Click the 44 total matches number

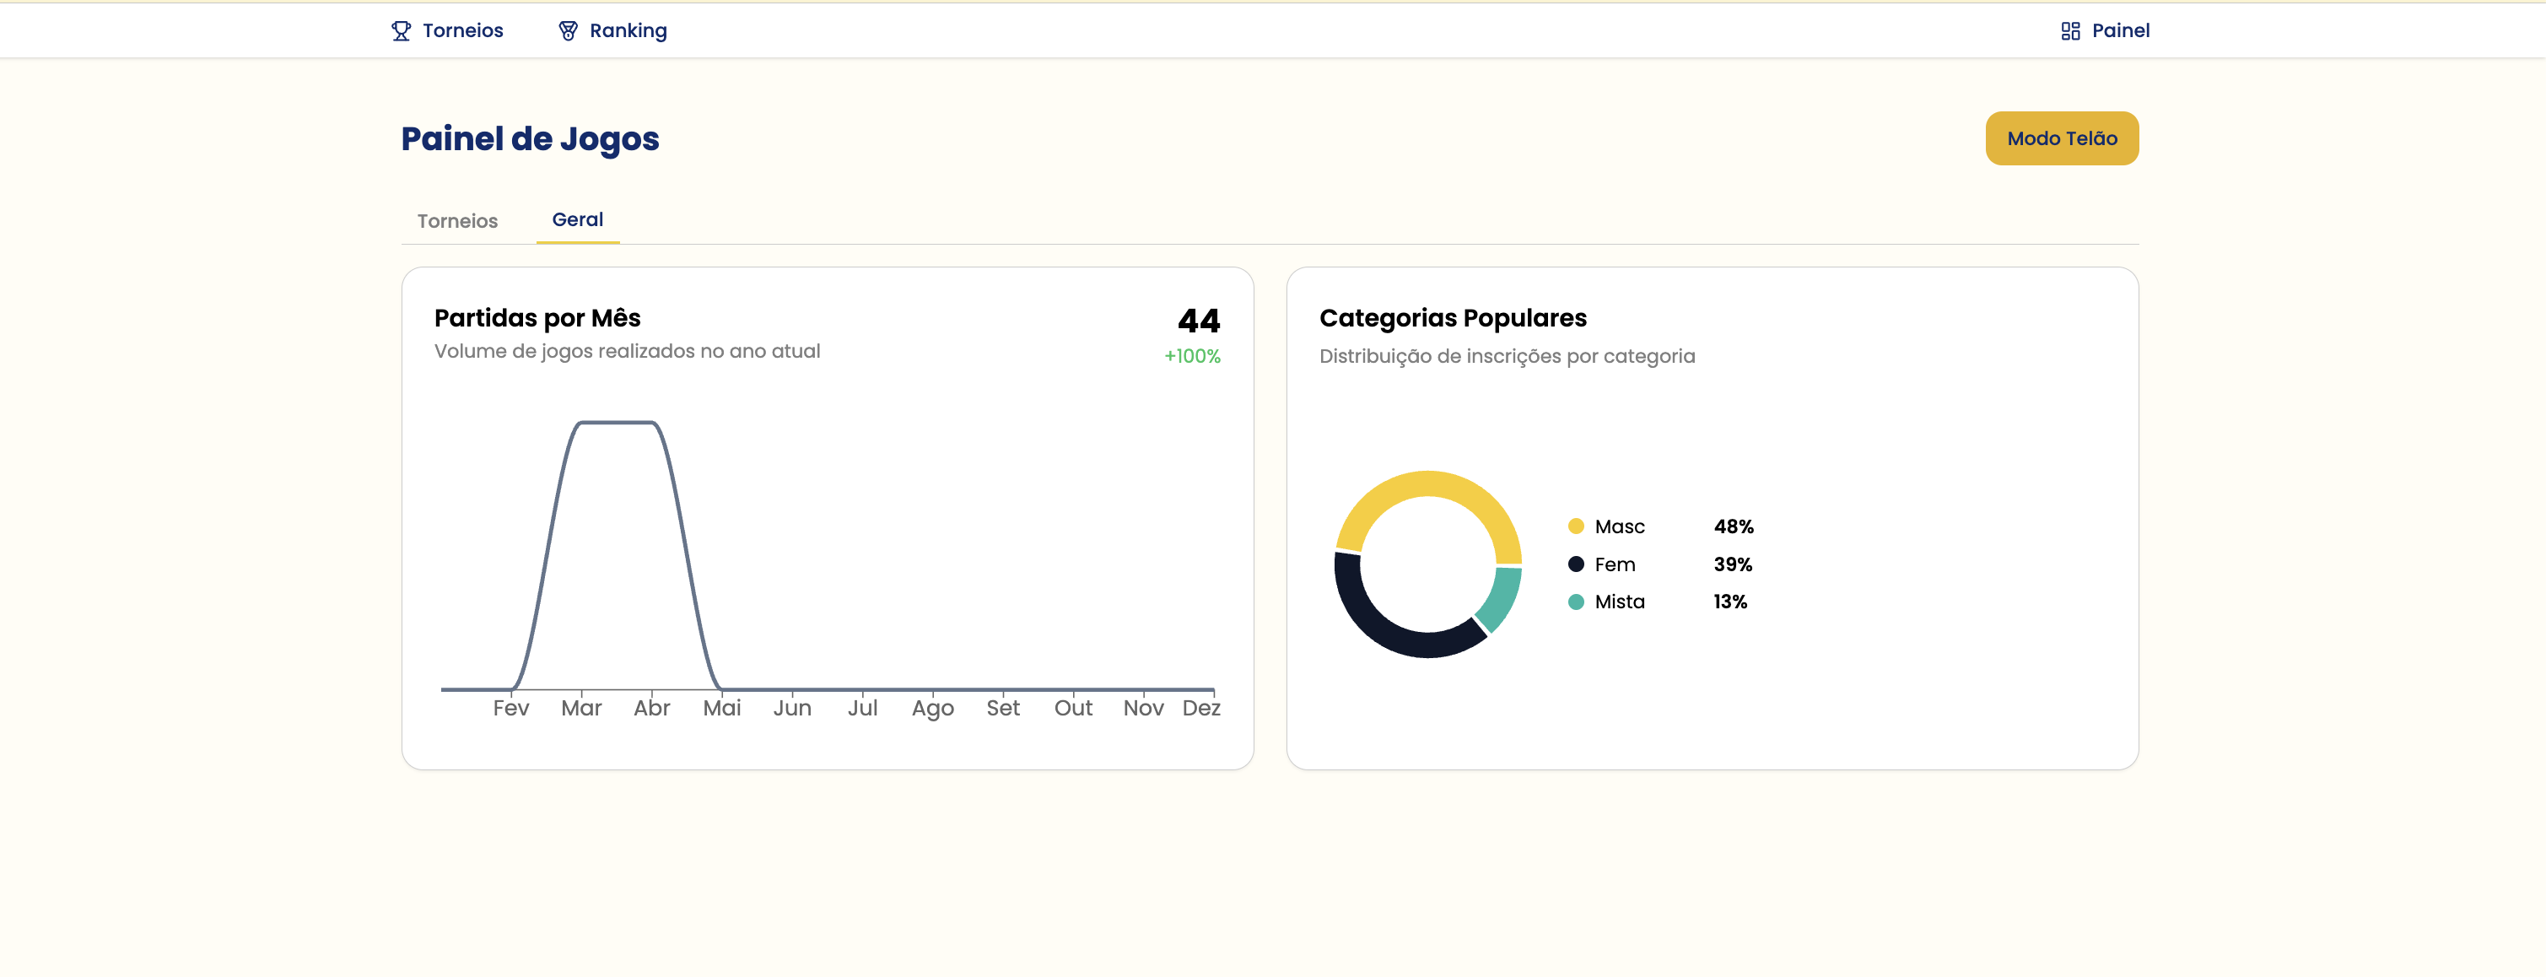point(1198,321)
